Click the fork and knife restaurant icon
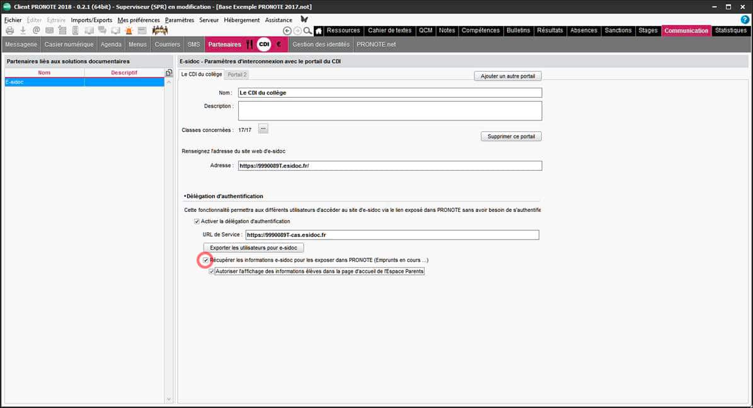 [250, 45]
